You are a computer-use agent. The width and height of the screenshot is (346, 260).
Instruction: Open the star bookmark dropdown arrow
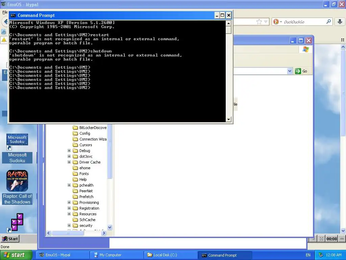(x=266, y=22)
